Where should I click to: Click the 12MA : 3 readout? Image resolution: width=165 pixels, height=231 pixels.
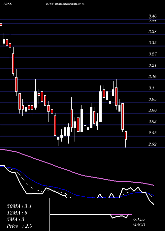tap(17, 213)
